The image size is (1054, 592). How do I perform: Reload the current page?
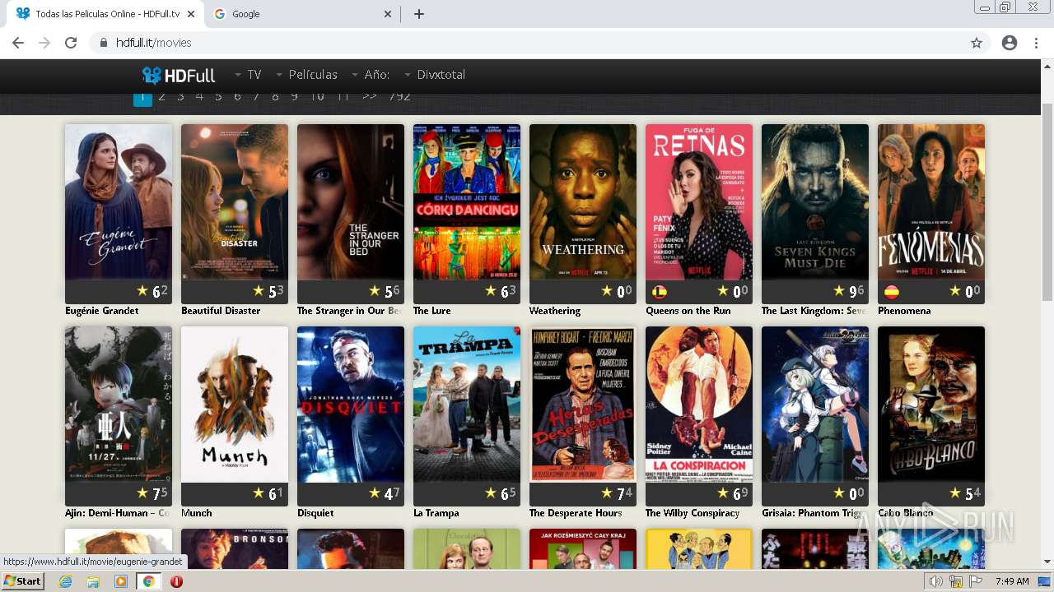(71, 43)
